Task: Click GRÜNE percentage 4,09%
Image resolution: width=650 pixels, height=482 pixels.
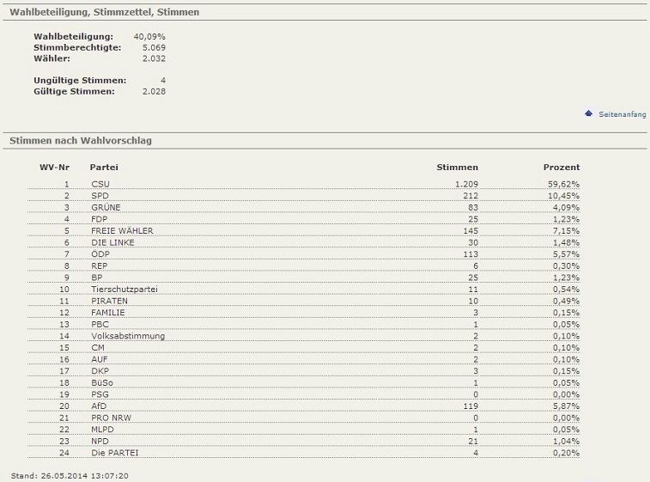Action: click(x=566, y=207)
